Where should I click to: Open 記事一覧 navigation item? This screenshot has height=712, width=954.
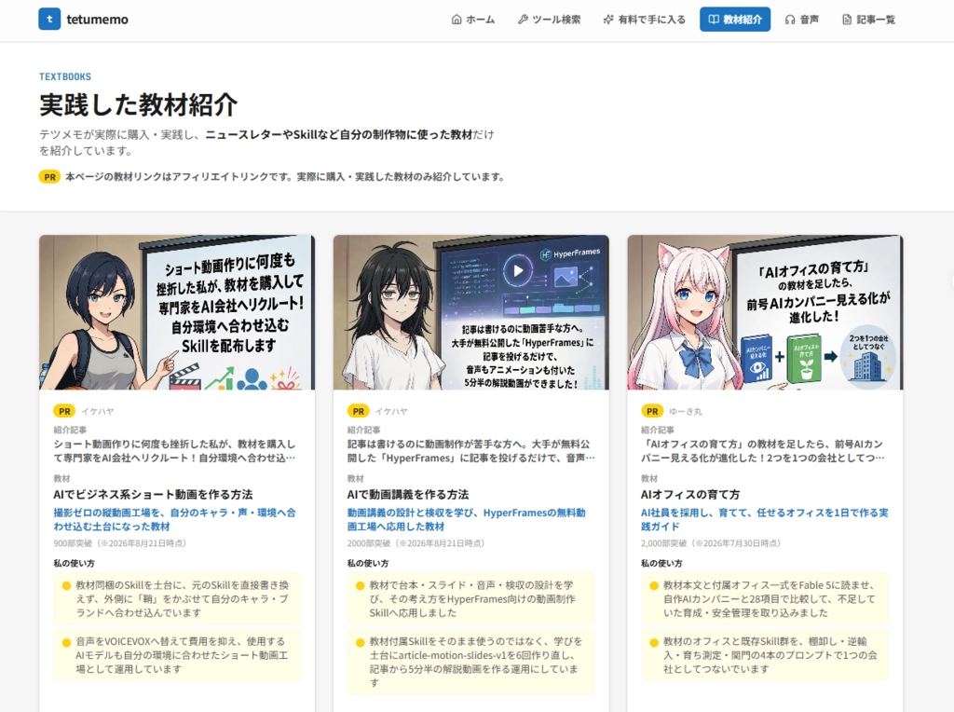pyautogui.click(x=868, y=20)
